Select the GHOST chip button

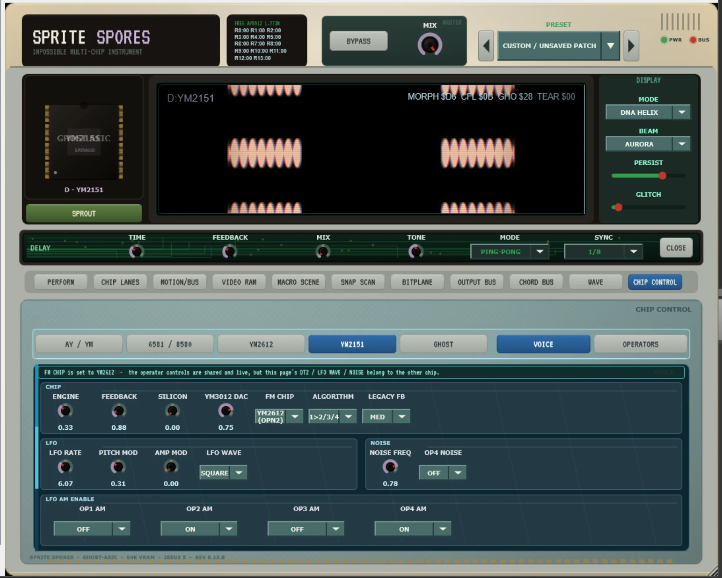click(x=443, y=344)
